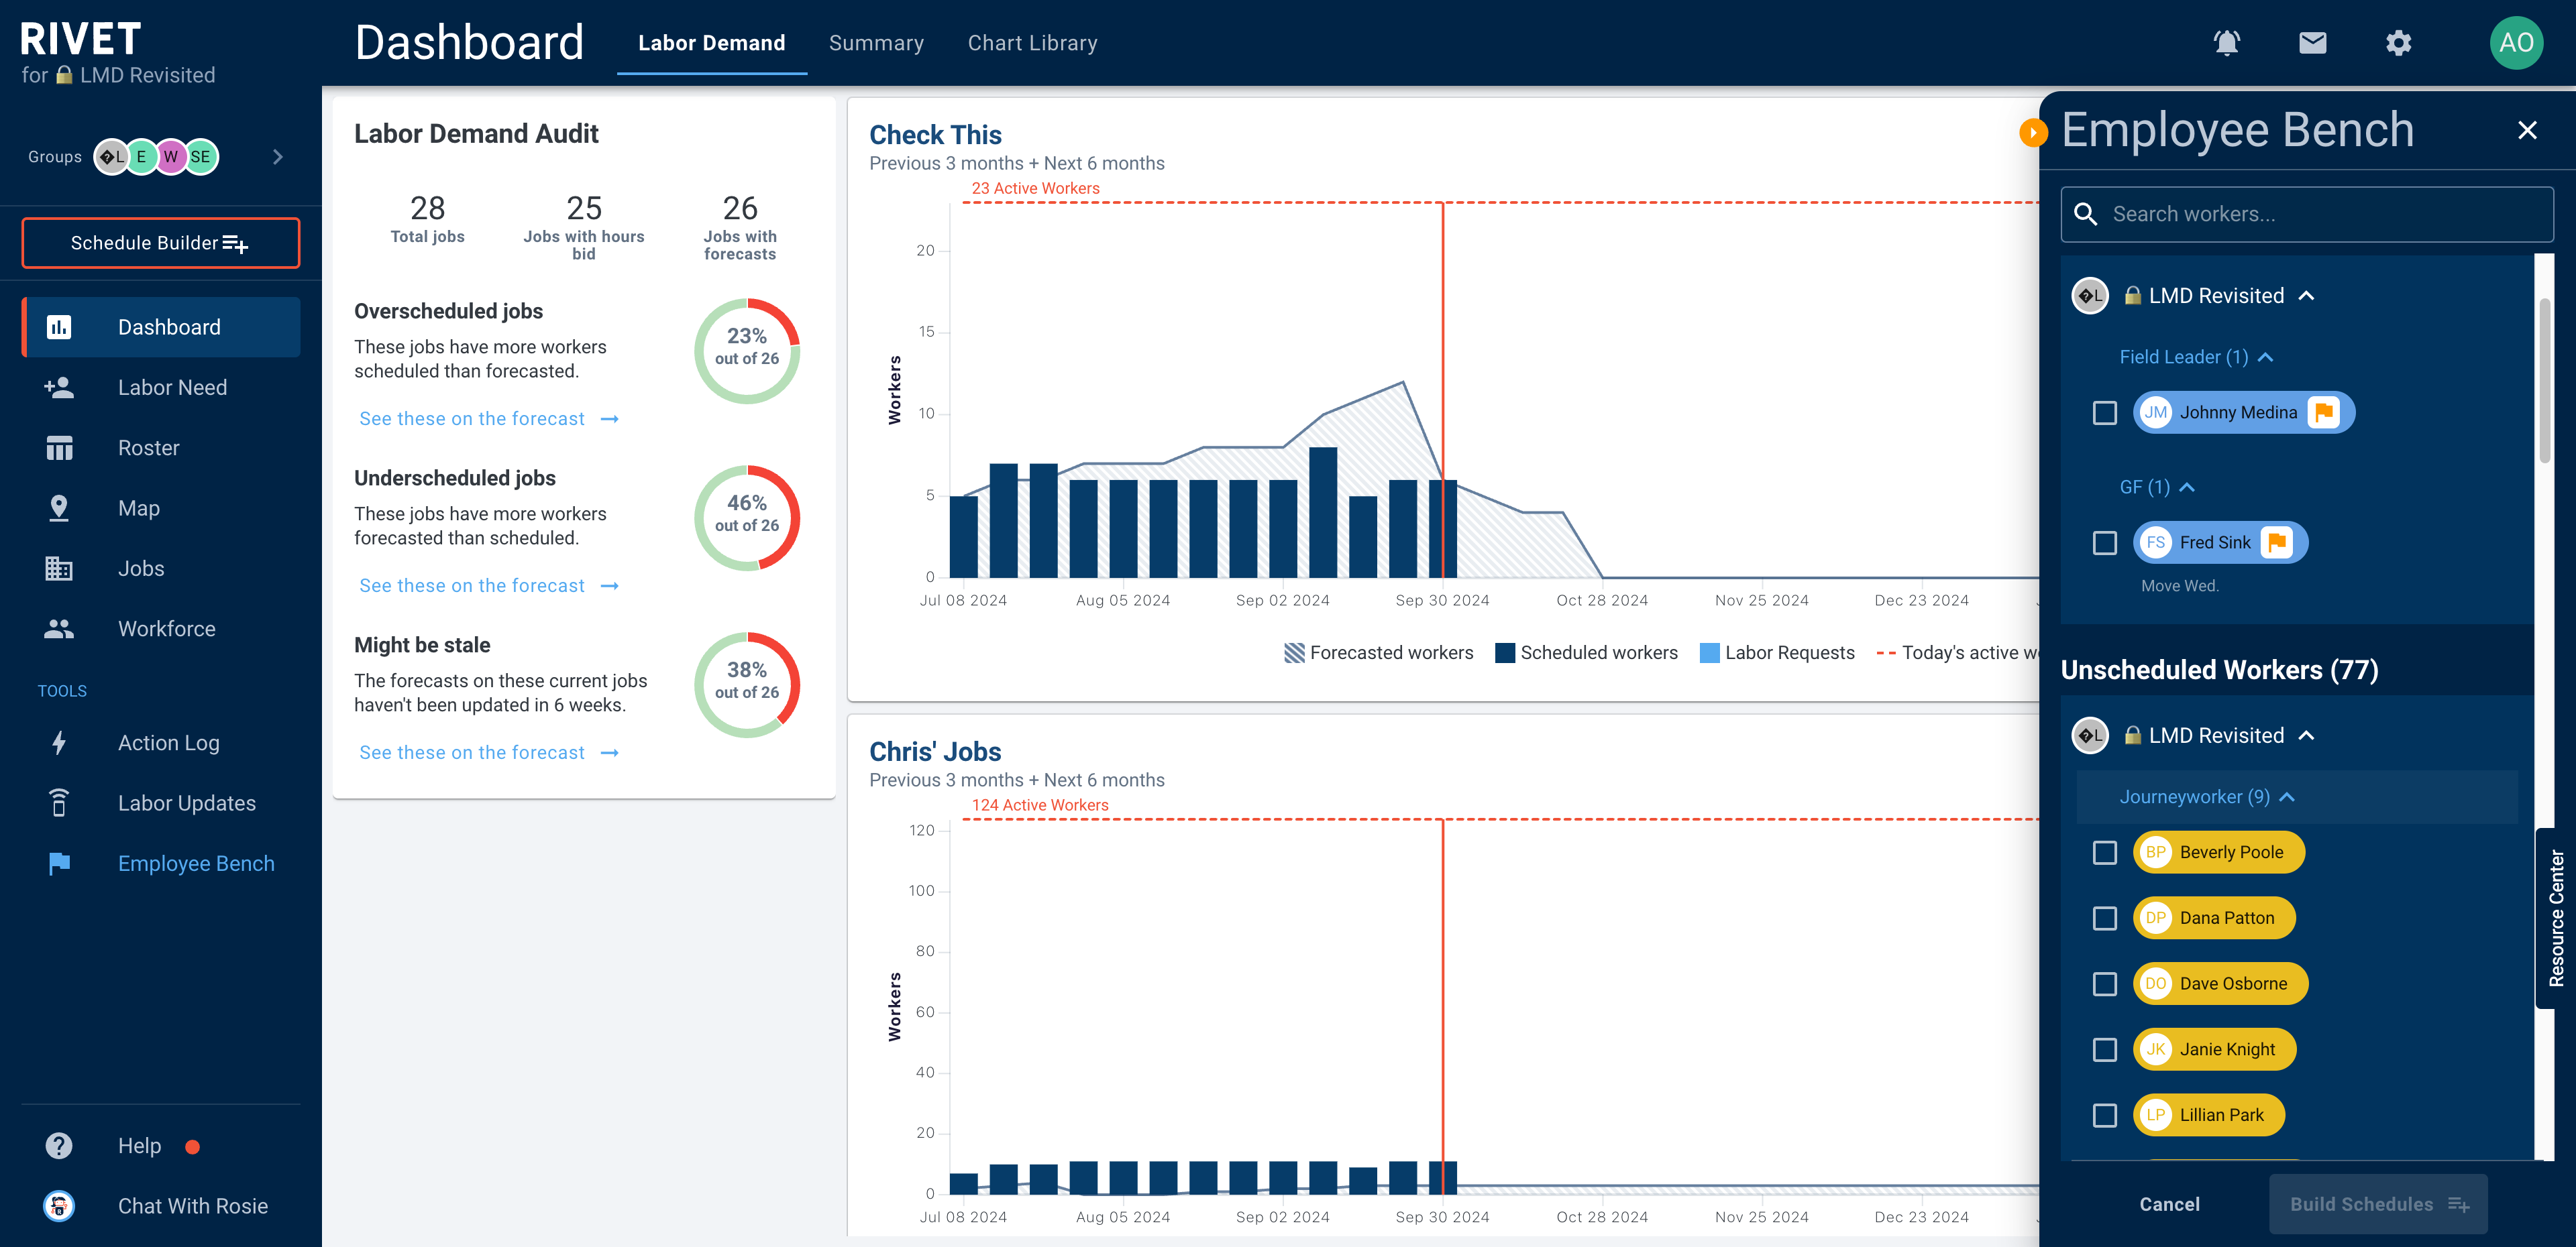See overscheduled jobs on the forecast
This screenshot has height=1247, width=2576.
click(x=489, y=418)
